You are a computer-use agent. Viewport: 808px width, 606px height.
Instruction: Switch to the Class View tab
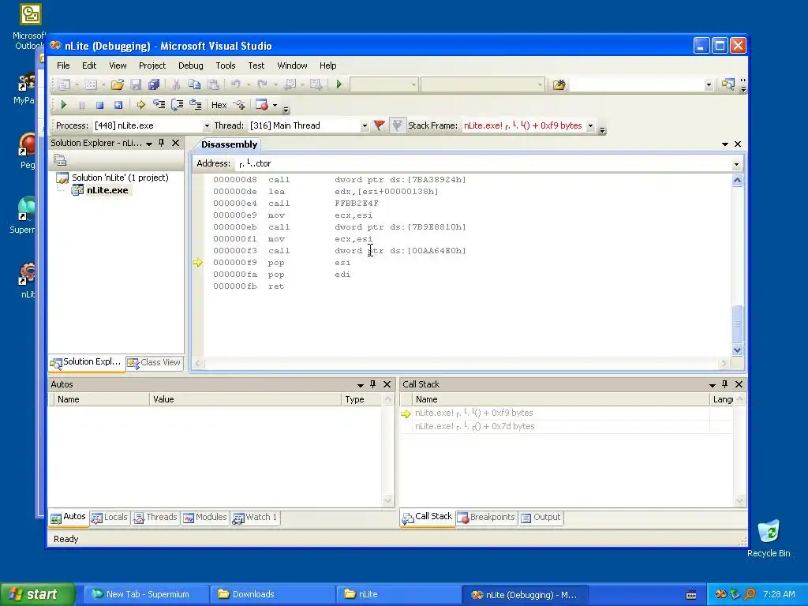[154, 363]
